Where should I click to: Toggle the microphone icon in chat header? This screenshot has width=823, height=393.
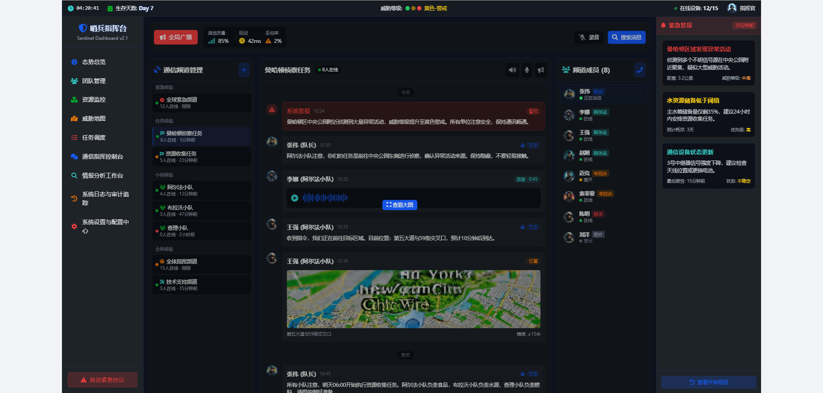click(x=527, y=70)
